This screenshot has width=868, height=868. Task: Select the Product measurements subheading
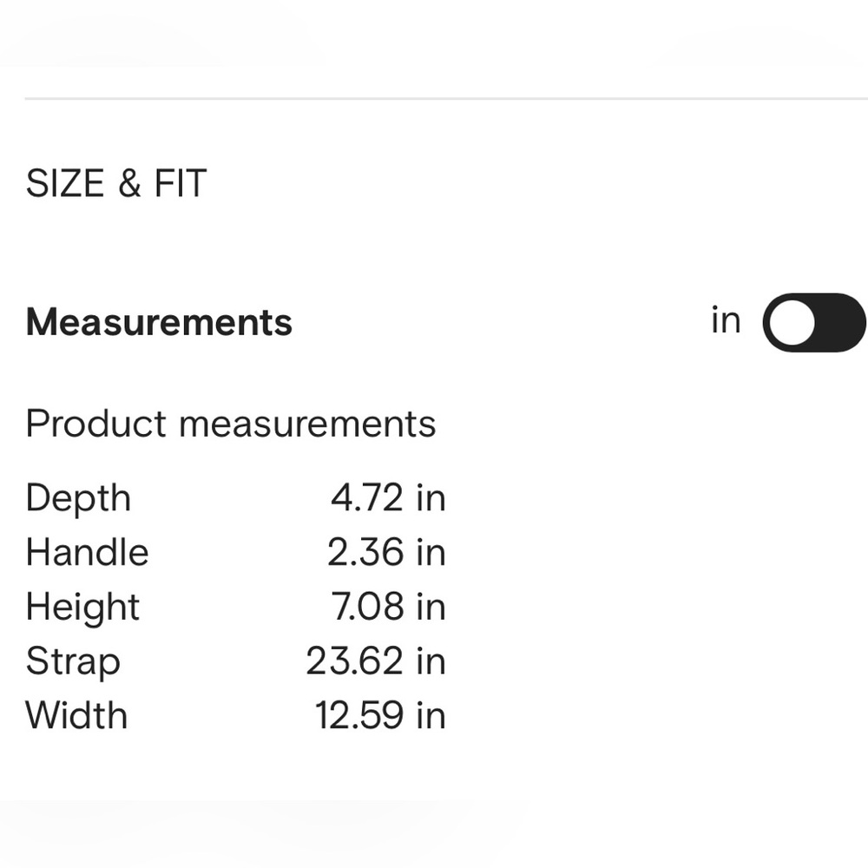pyautogui.click(x=231, y=424)
